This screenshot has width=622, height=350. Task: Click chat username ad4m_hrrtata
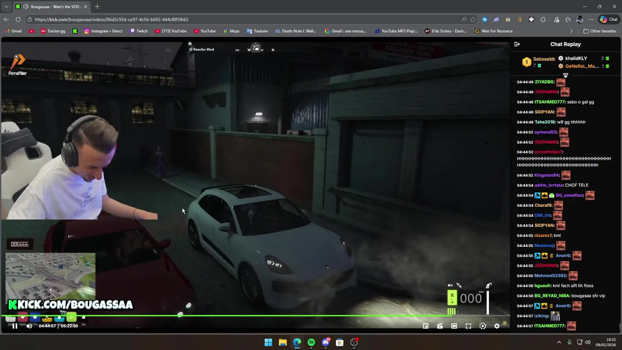point(549,185)
